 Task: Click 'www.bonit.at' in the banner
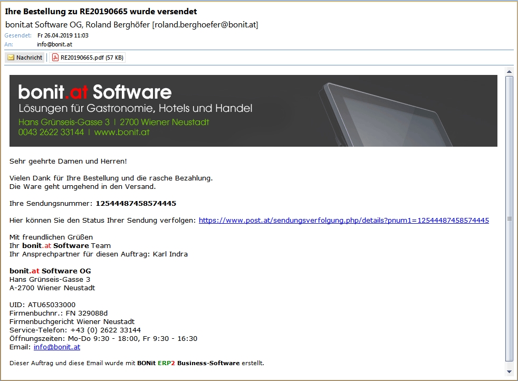(x=121, y=132)
